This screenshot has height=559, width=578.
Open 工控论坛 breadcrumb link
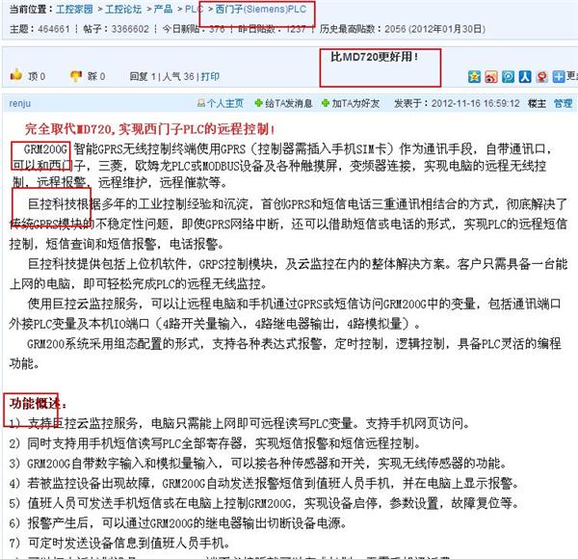[x=123, y=9]
